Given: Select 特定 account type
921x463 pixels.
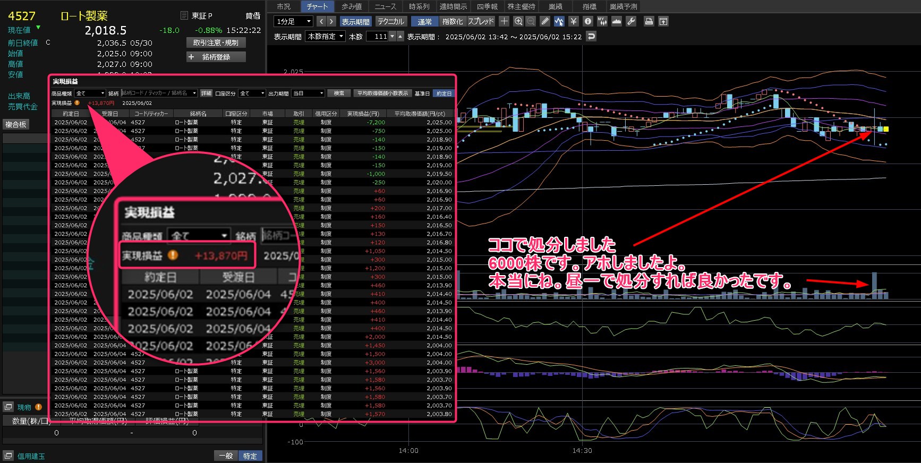Looking at the screenshot, I should pyautogui.click(x=250, y=456).
